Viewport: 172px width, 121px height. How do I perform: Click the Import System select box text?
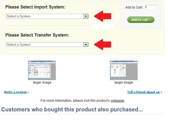point(19,16)
